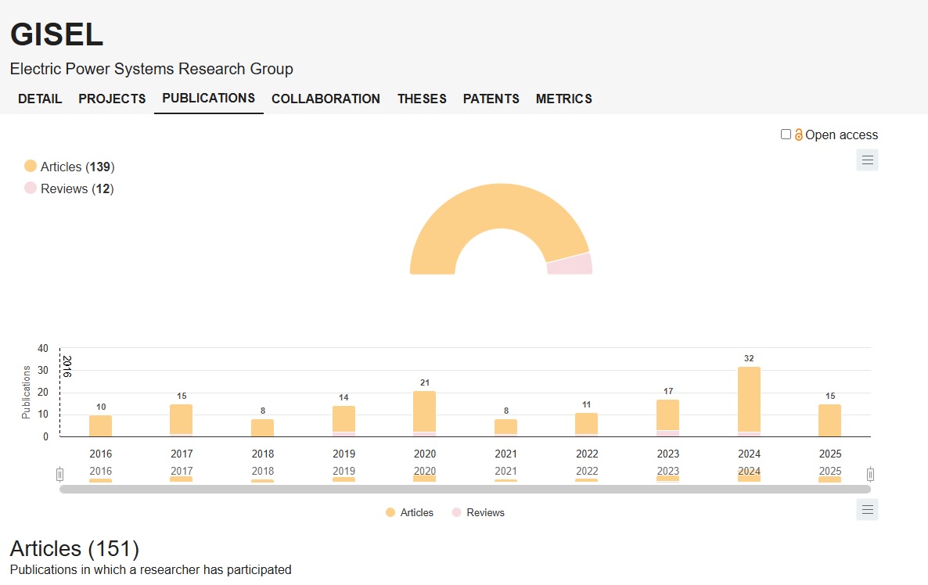This screenshot has width=928, height=585.
Task: Go to the COLLABORATION tab
Action: coord(326,99)
